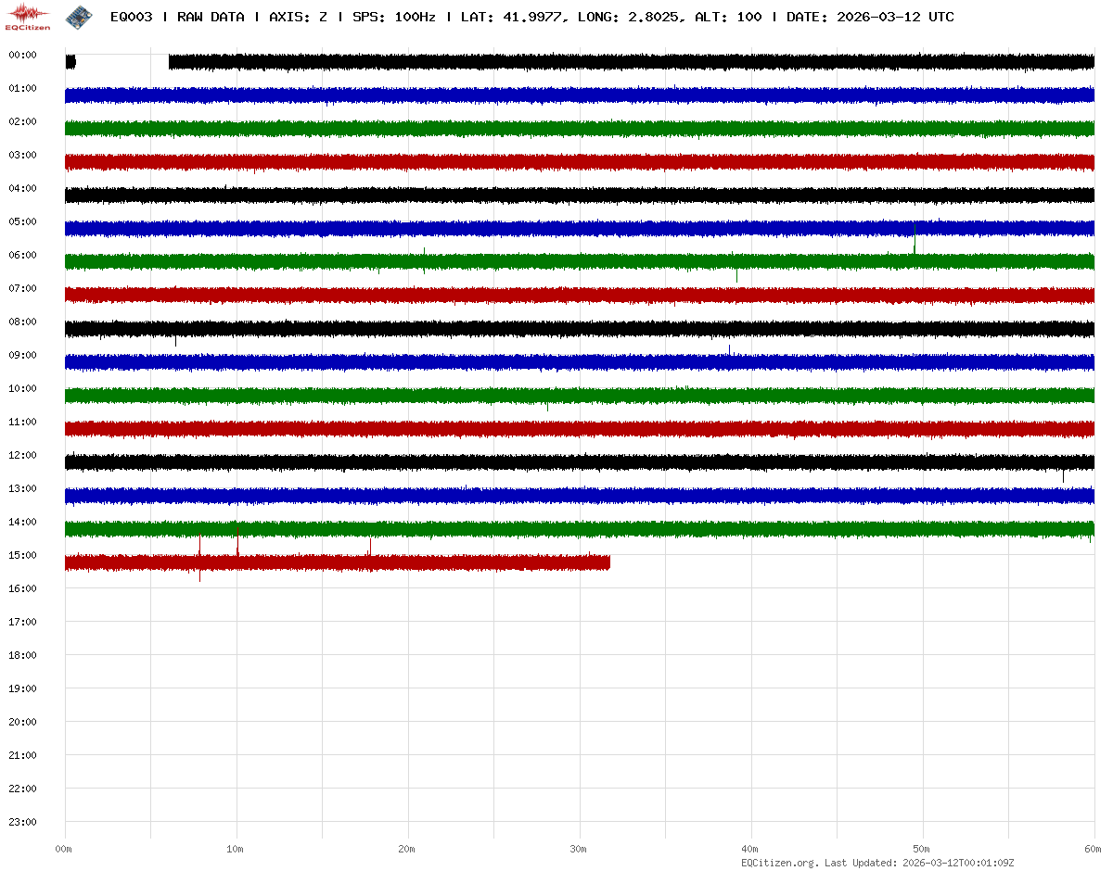The height and width of the screenshot is (871, 1113).
Task: Click the tall green spike near 50 minutes
Action: pos(915,238)
